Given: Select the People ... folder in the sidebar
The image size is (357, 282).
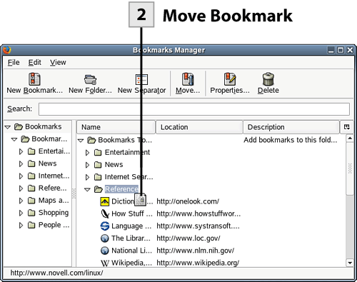Looking at the screenshot, I should click(54, 225).
